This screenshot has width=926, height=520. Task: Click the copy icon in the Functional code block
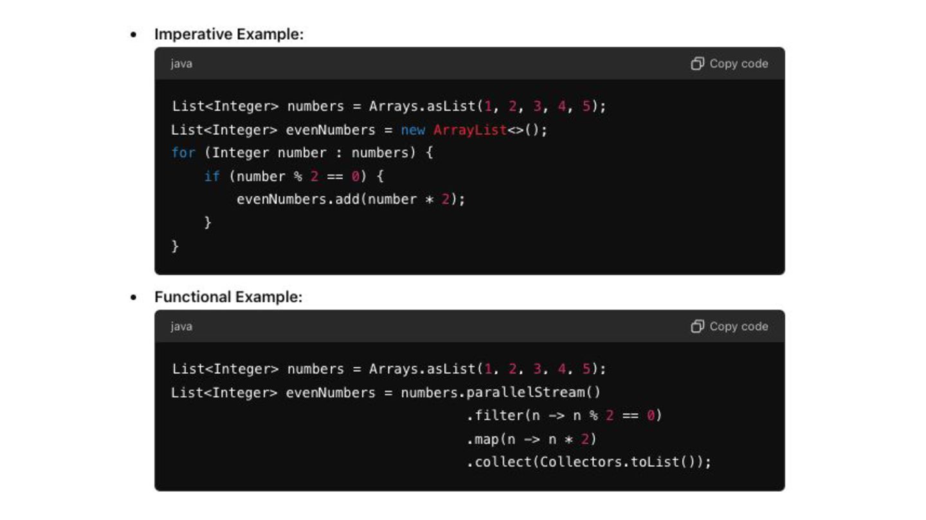tap(697, 326)
